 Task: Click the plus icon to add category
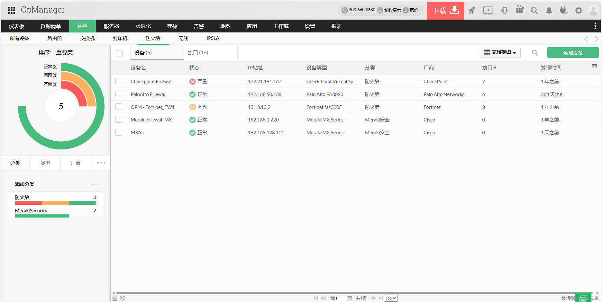pyautogui.click(x=94, y=184)
